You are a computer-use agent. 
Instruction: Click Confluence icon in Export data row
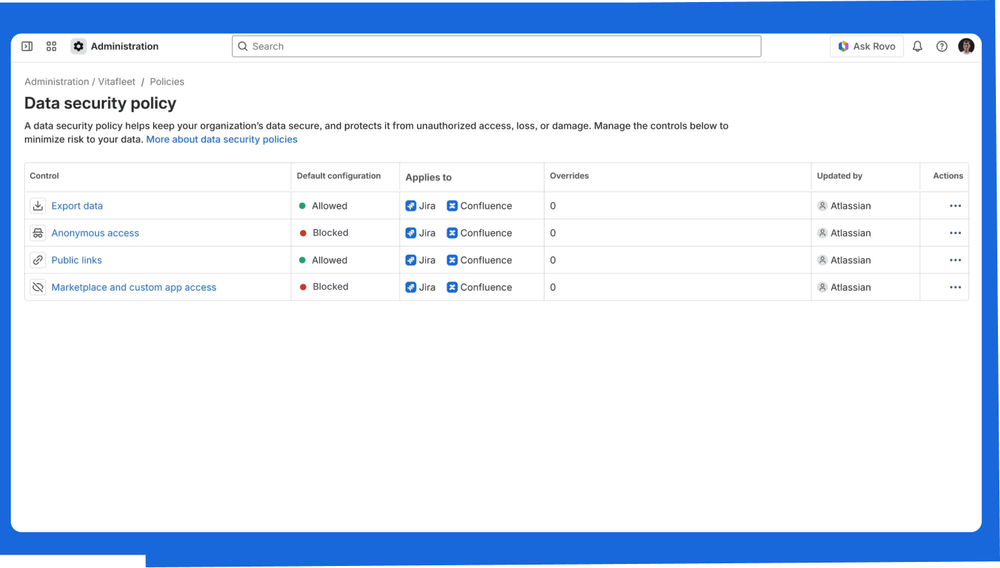pos(452,206)
